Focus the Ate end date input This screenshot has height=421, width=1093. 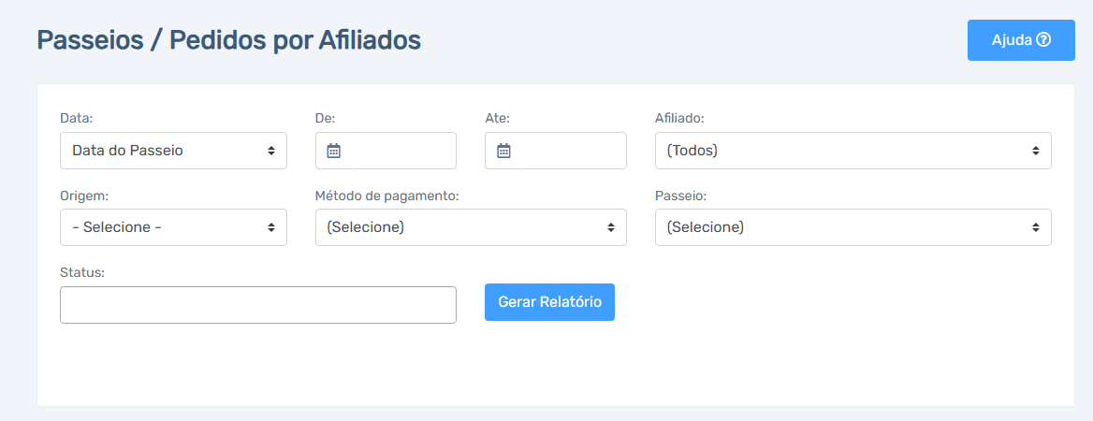click(x=574, y=151)
